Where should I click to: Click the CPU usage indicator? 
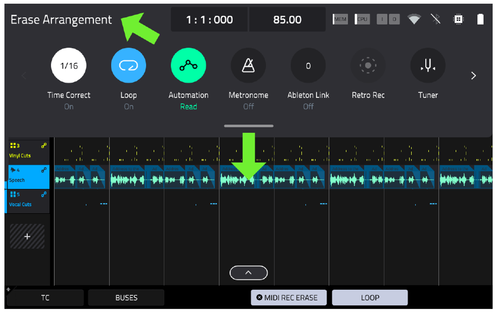362,19
